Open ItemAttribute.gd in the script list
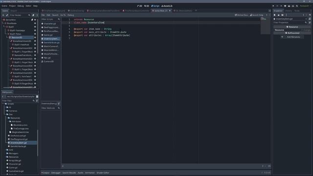The height and width of the screenshot is (176, 313). (51, 43)
